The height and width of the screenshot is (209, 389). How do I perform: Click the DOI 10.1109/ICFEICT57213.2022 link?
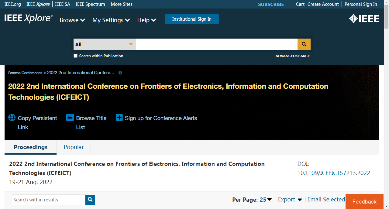pos(334,173)
